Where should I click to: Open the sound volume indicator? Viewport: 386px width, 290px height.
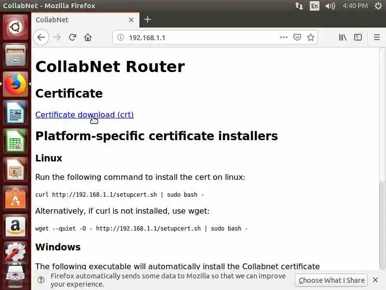coord(330,6)
